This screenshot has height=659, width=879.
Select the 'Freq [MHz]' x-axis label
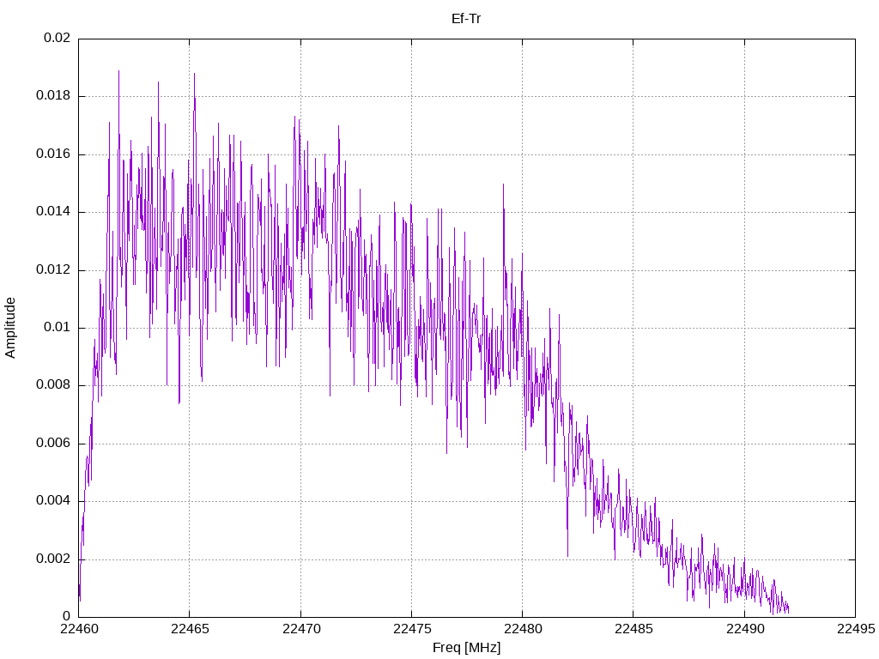point(466,648)
